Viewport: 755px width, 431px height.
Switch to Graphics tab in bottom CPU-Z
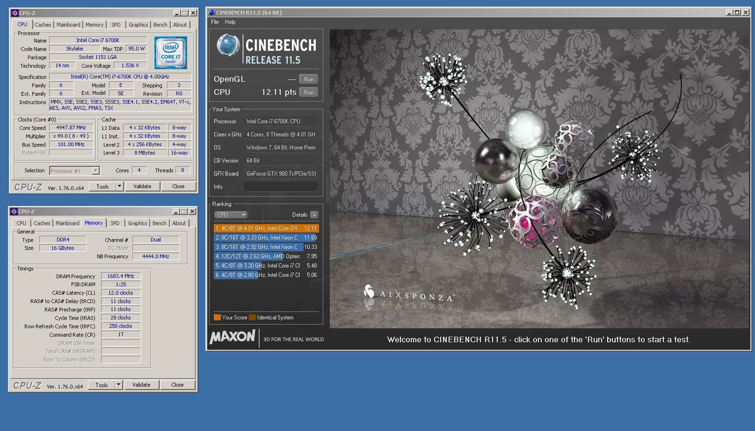pos(138,223)
